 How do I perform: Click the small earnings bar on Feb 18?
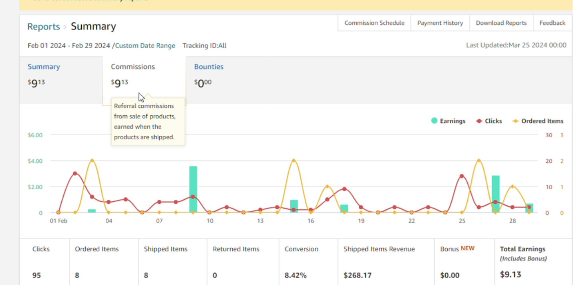344,209
